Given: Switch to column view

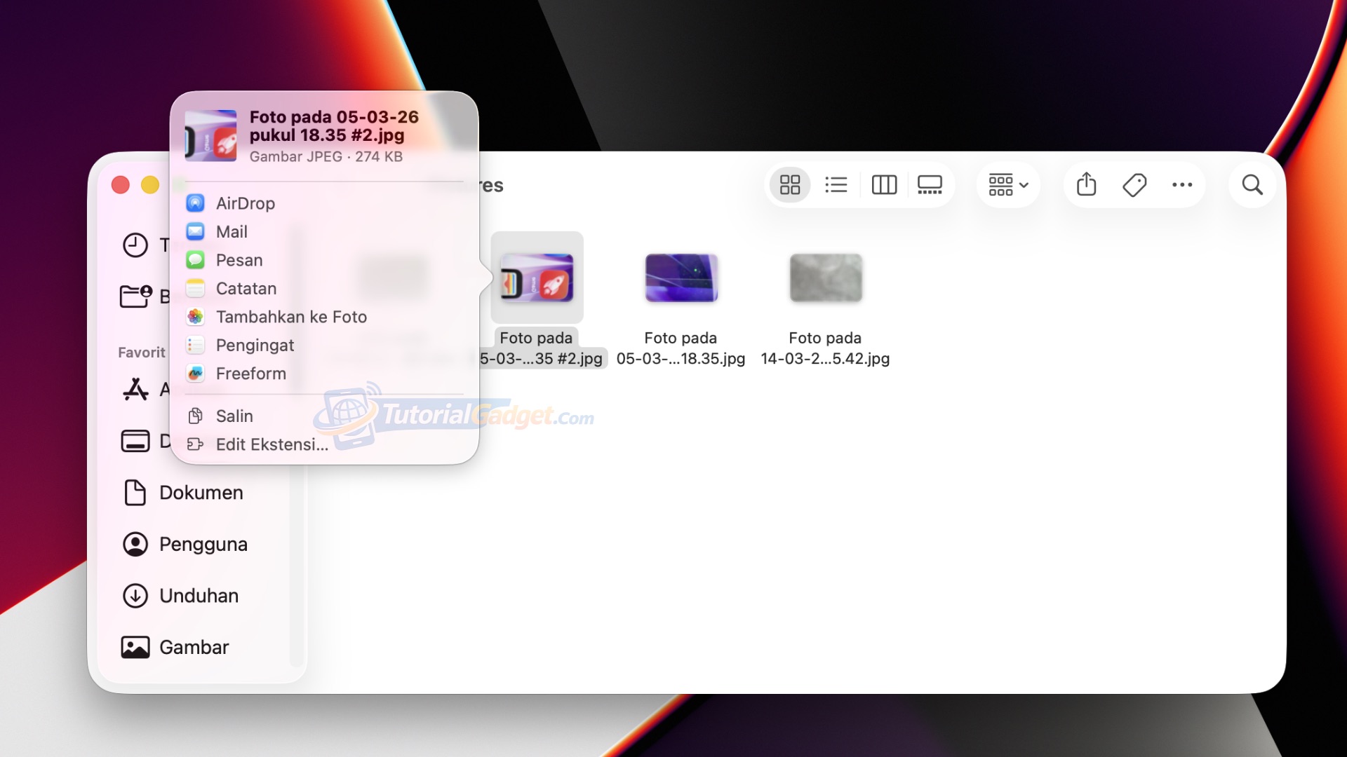Looking at the screenshot, I should 884,185.
